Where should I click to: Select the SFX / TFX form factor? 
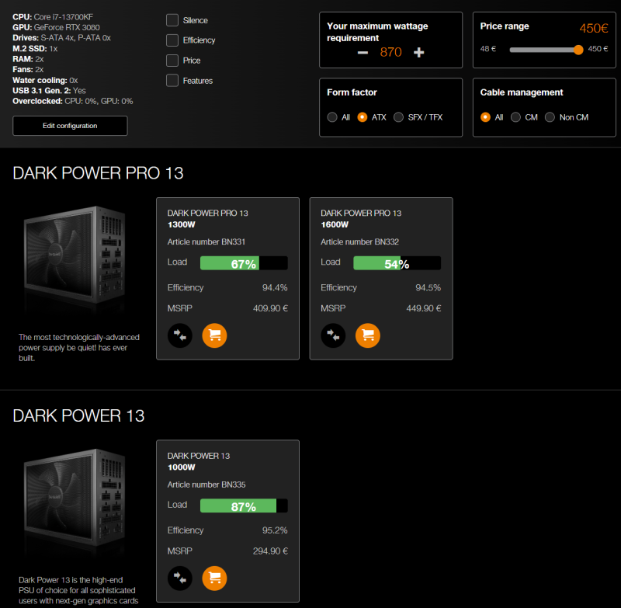[x=398, y=117]
